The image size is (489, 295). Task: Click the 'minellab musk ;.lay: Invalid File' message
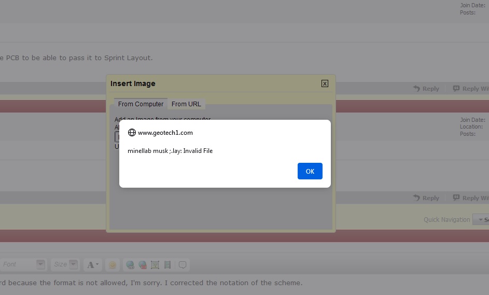170,151
